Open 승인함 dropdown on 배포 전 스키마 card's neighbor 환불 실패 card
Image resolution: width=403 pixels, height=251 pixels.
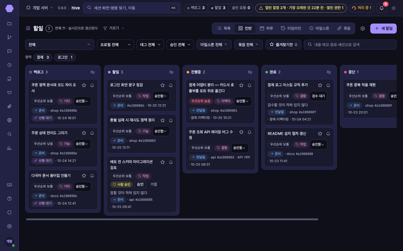point(161,131)
